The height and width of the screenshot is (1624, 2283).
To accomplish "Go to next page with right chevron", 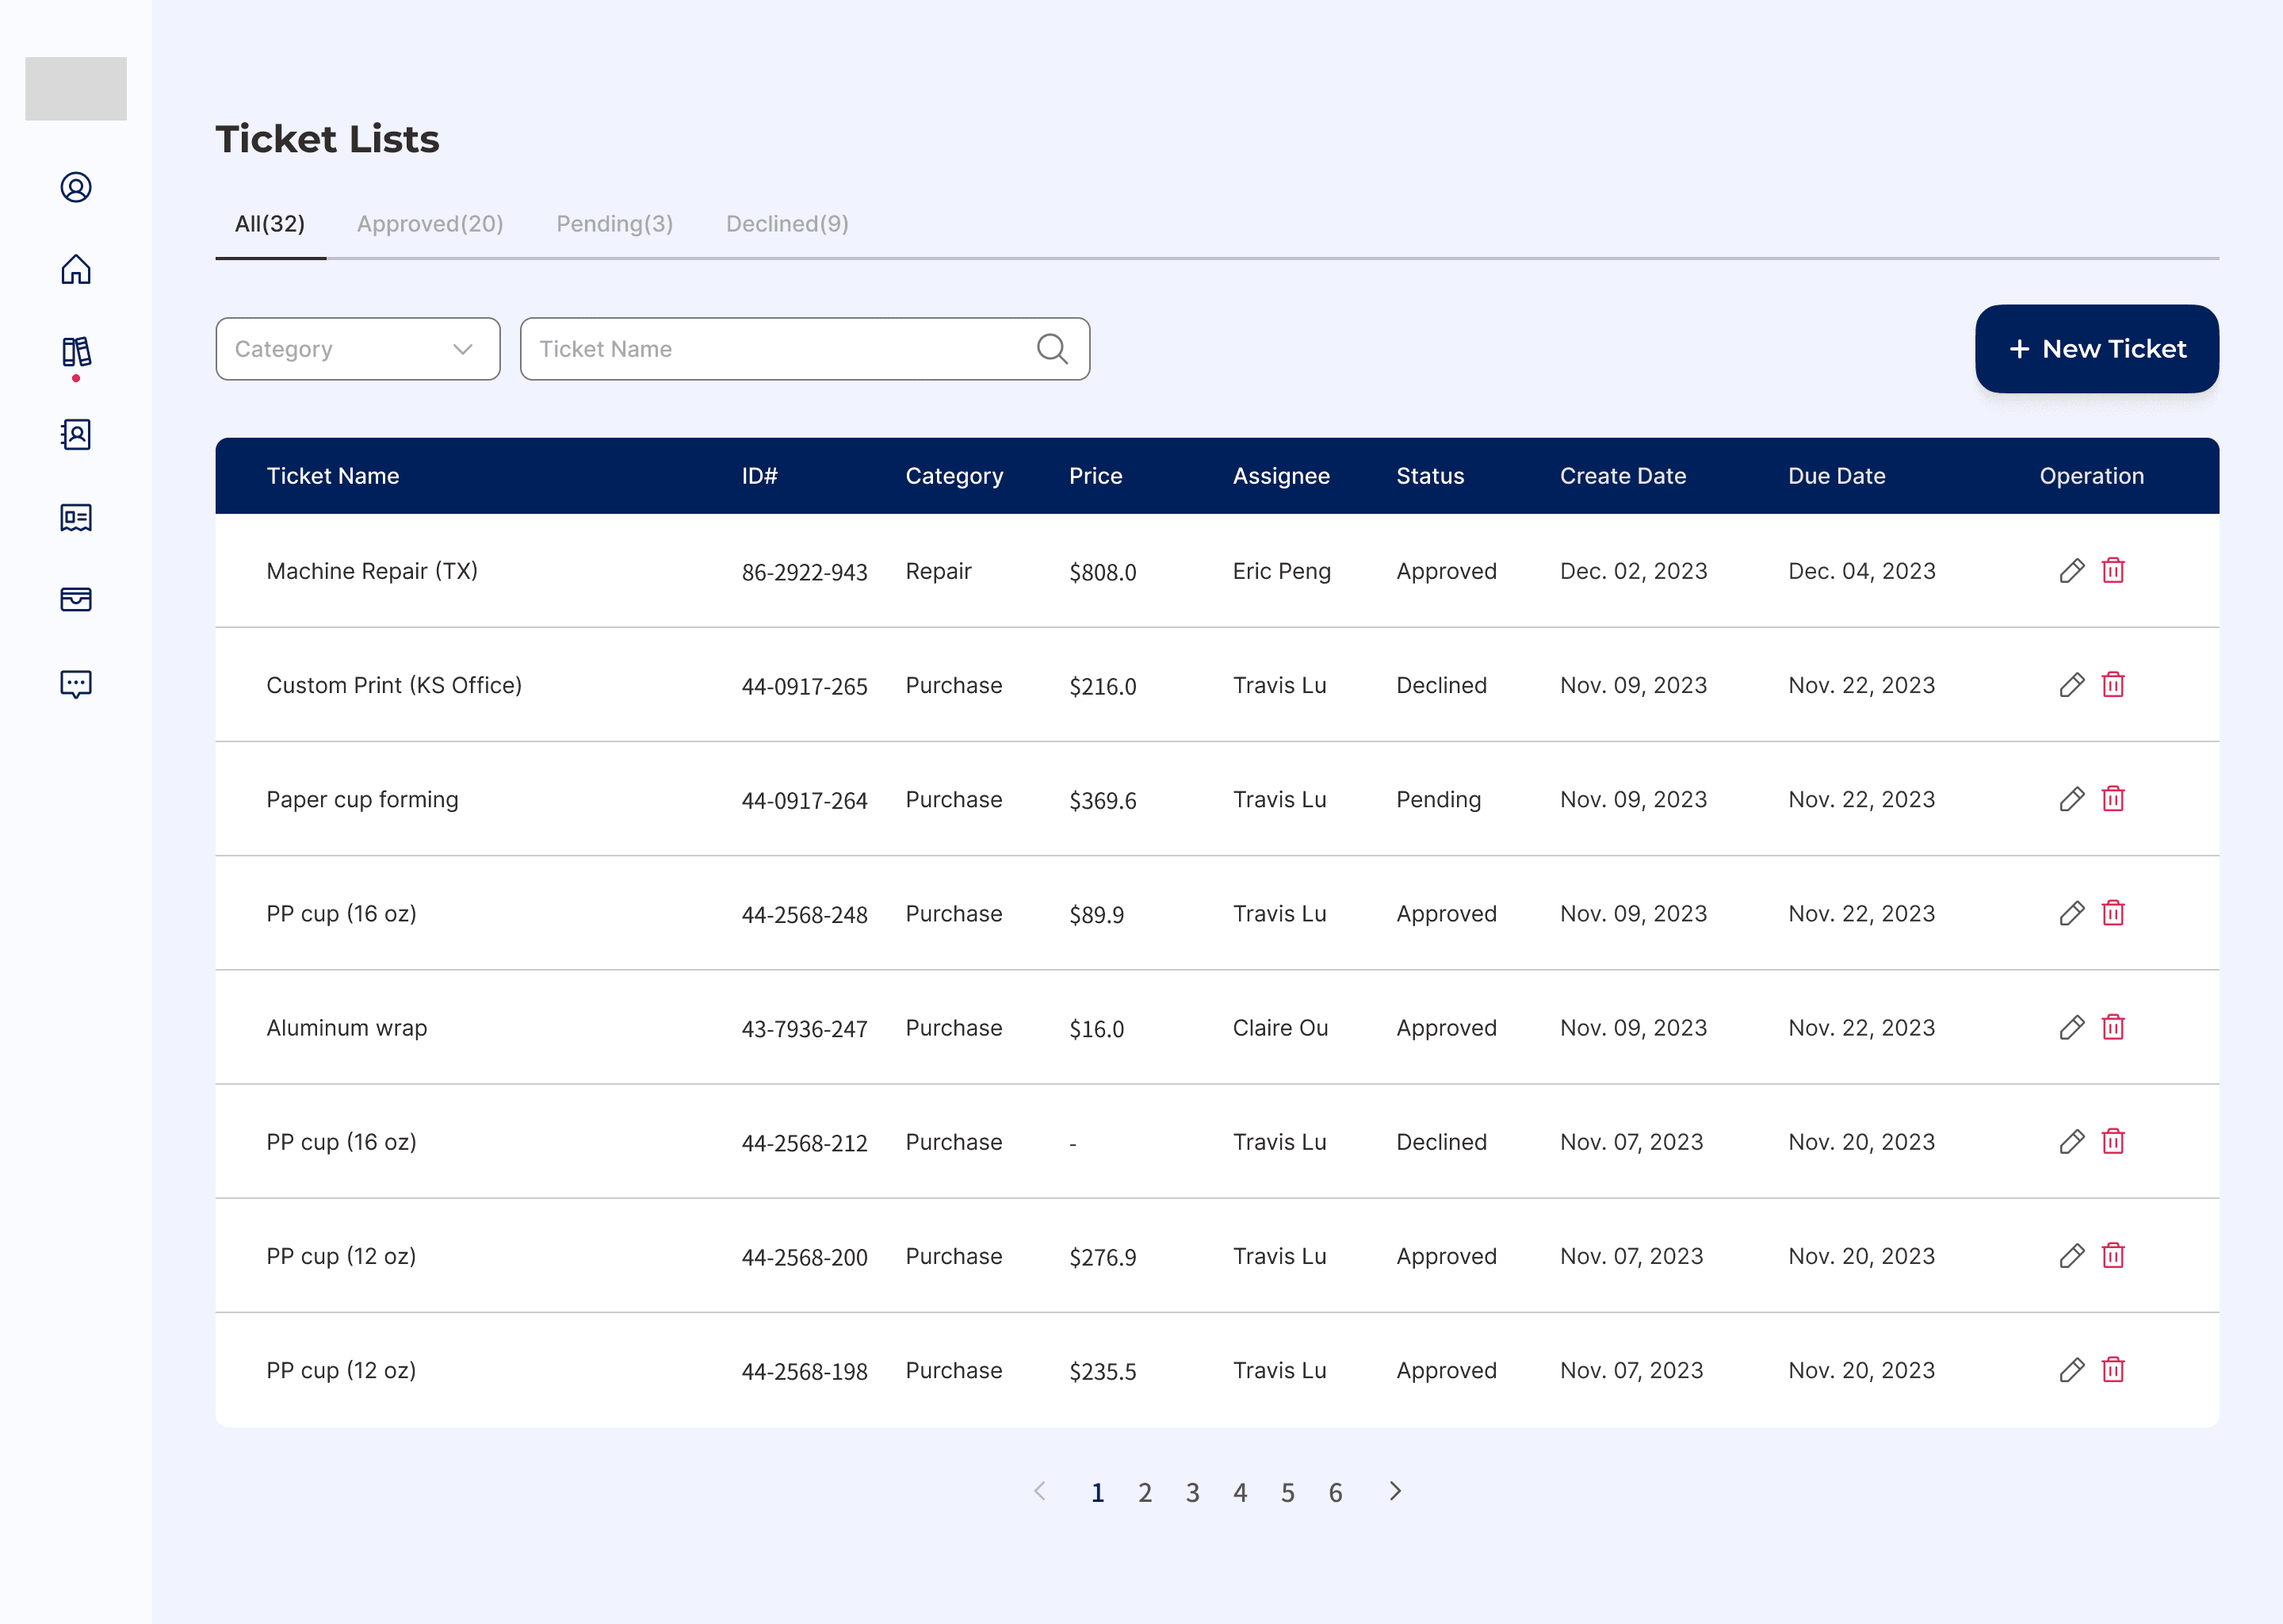I will tap(1395, 1491).
